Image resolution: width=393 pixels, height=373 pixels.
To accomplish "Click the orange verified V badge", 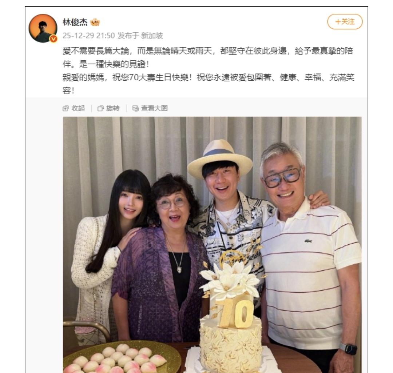I will pyautogui.click(x=53, y=39).
